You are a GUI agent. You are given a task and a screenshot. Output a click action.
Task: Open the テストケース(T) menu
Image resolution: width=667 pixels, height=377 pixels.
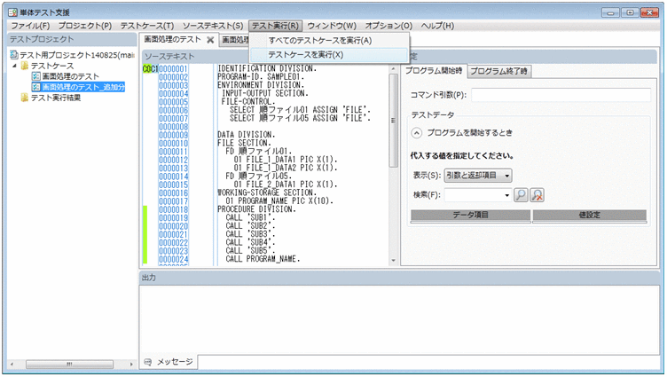147,26
